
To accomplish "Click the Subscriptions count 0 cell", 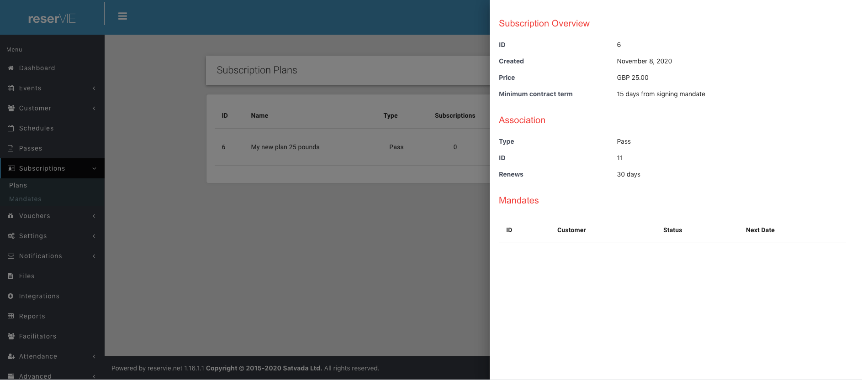I will tap(455, 147).
